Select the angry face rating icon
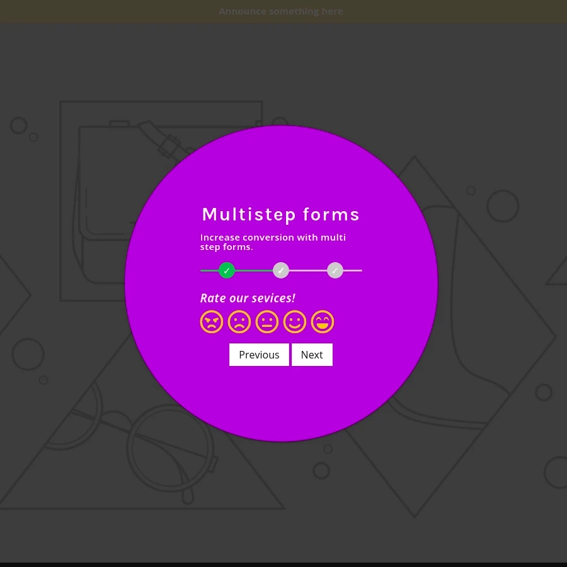The width and height of the screenshot is (567, 567). point(212,322)
